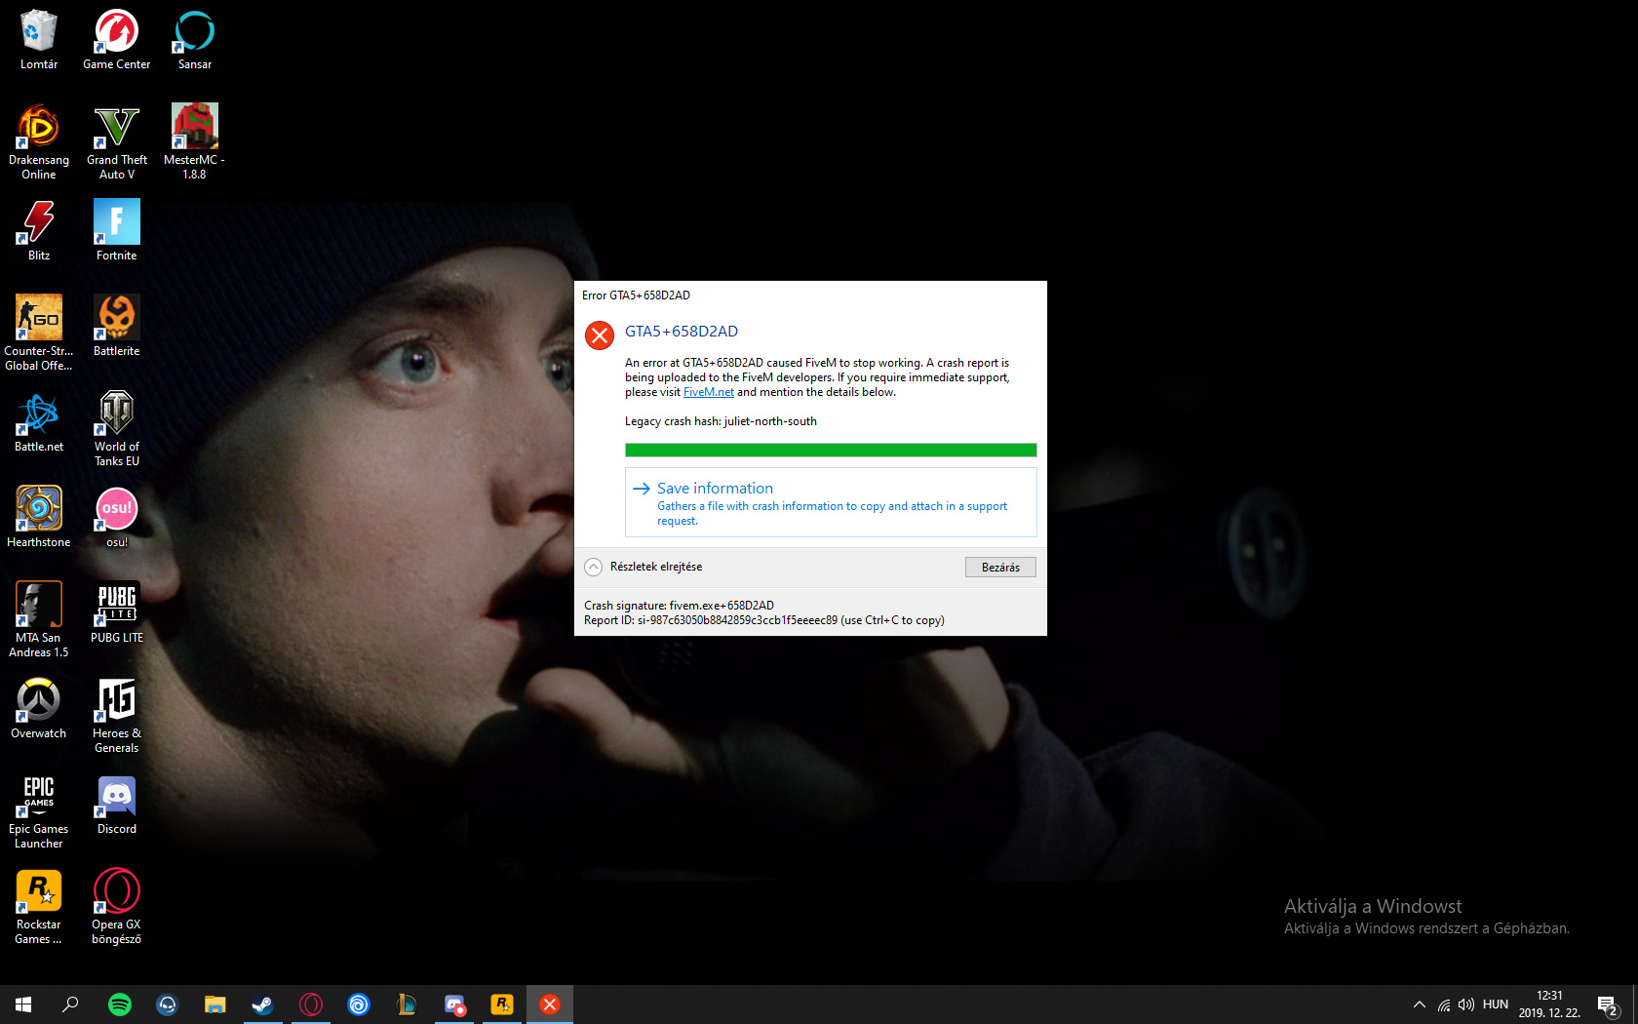Open Discord from the taskbar
Image resolution: width=1638 pixels, height=1024 pixels.
tap(454, 1004)
